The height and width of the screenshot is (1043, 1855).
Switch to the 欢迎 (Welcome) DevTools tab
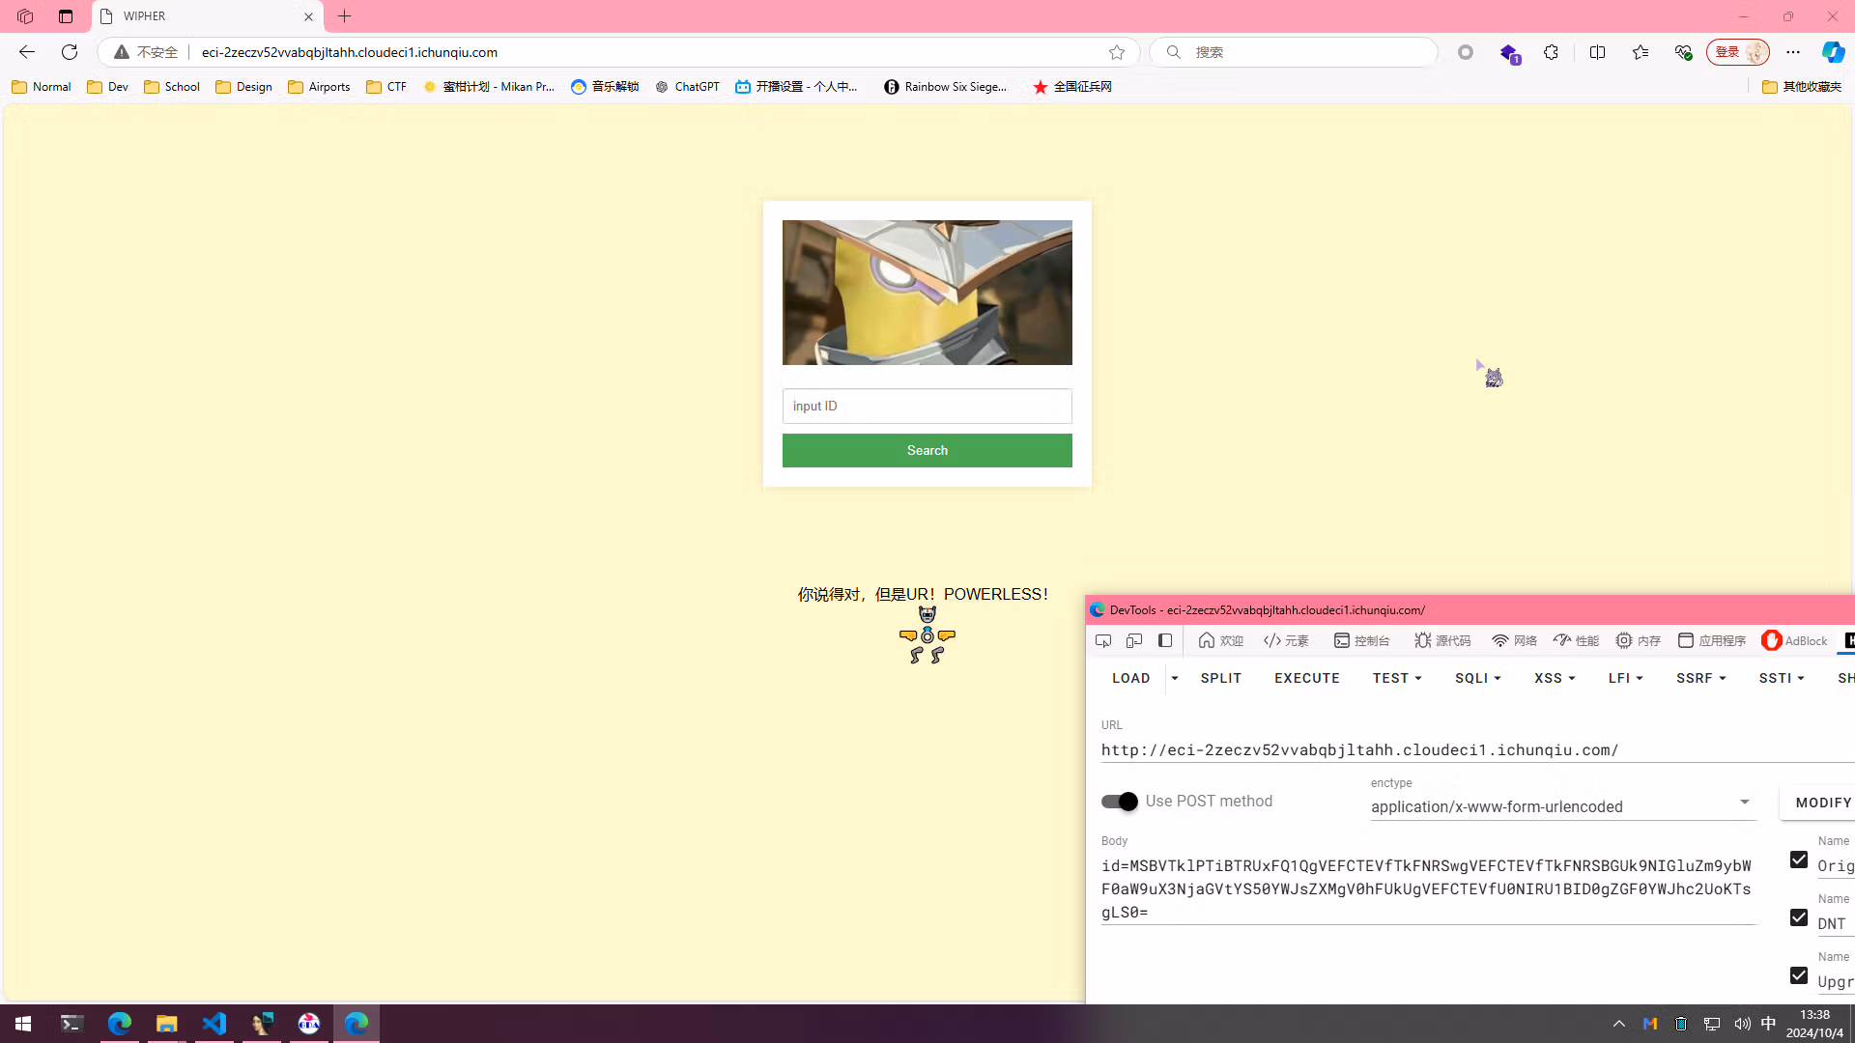pos(1221,640)
